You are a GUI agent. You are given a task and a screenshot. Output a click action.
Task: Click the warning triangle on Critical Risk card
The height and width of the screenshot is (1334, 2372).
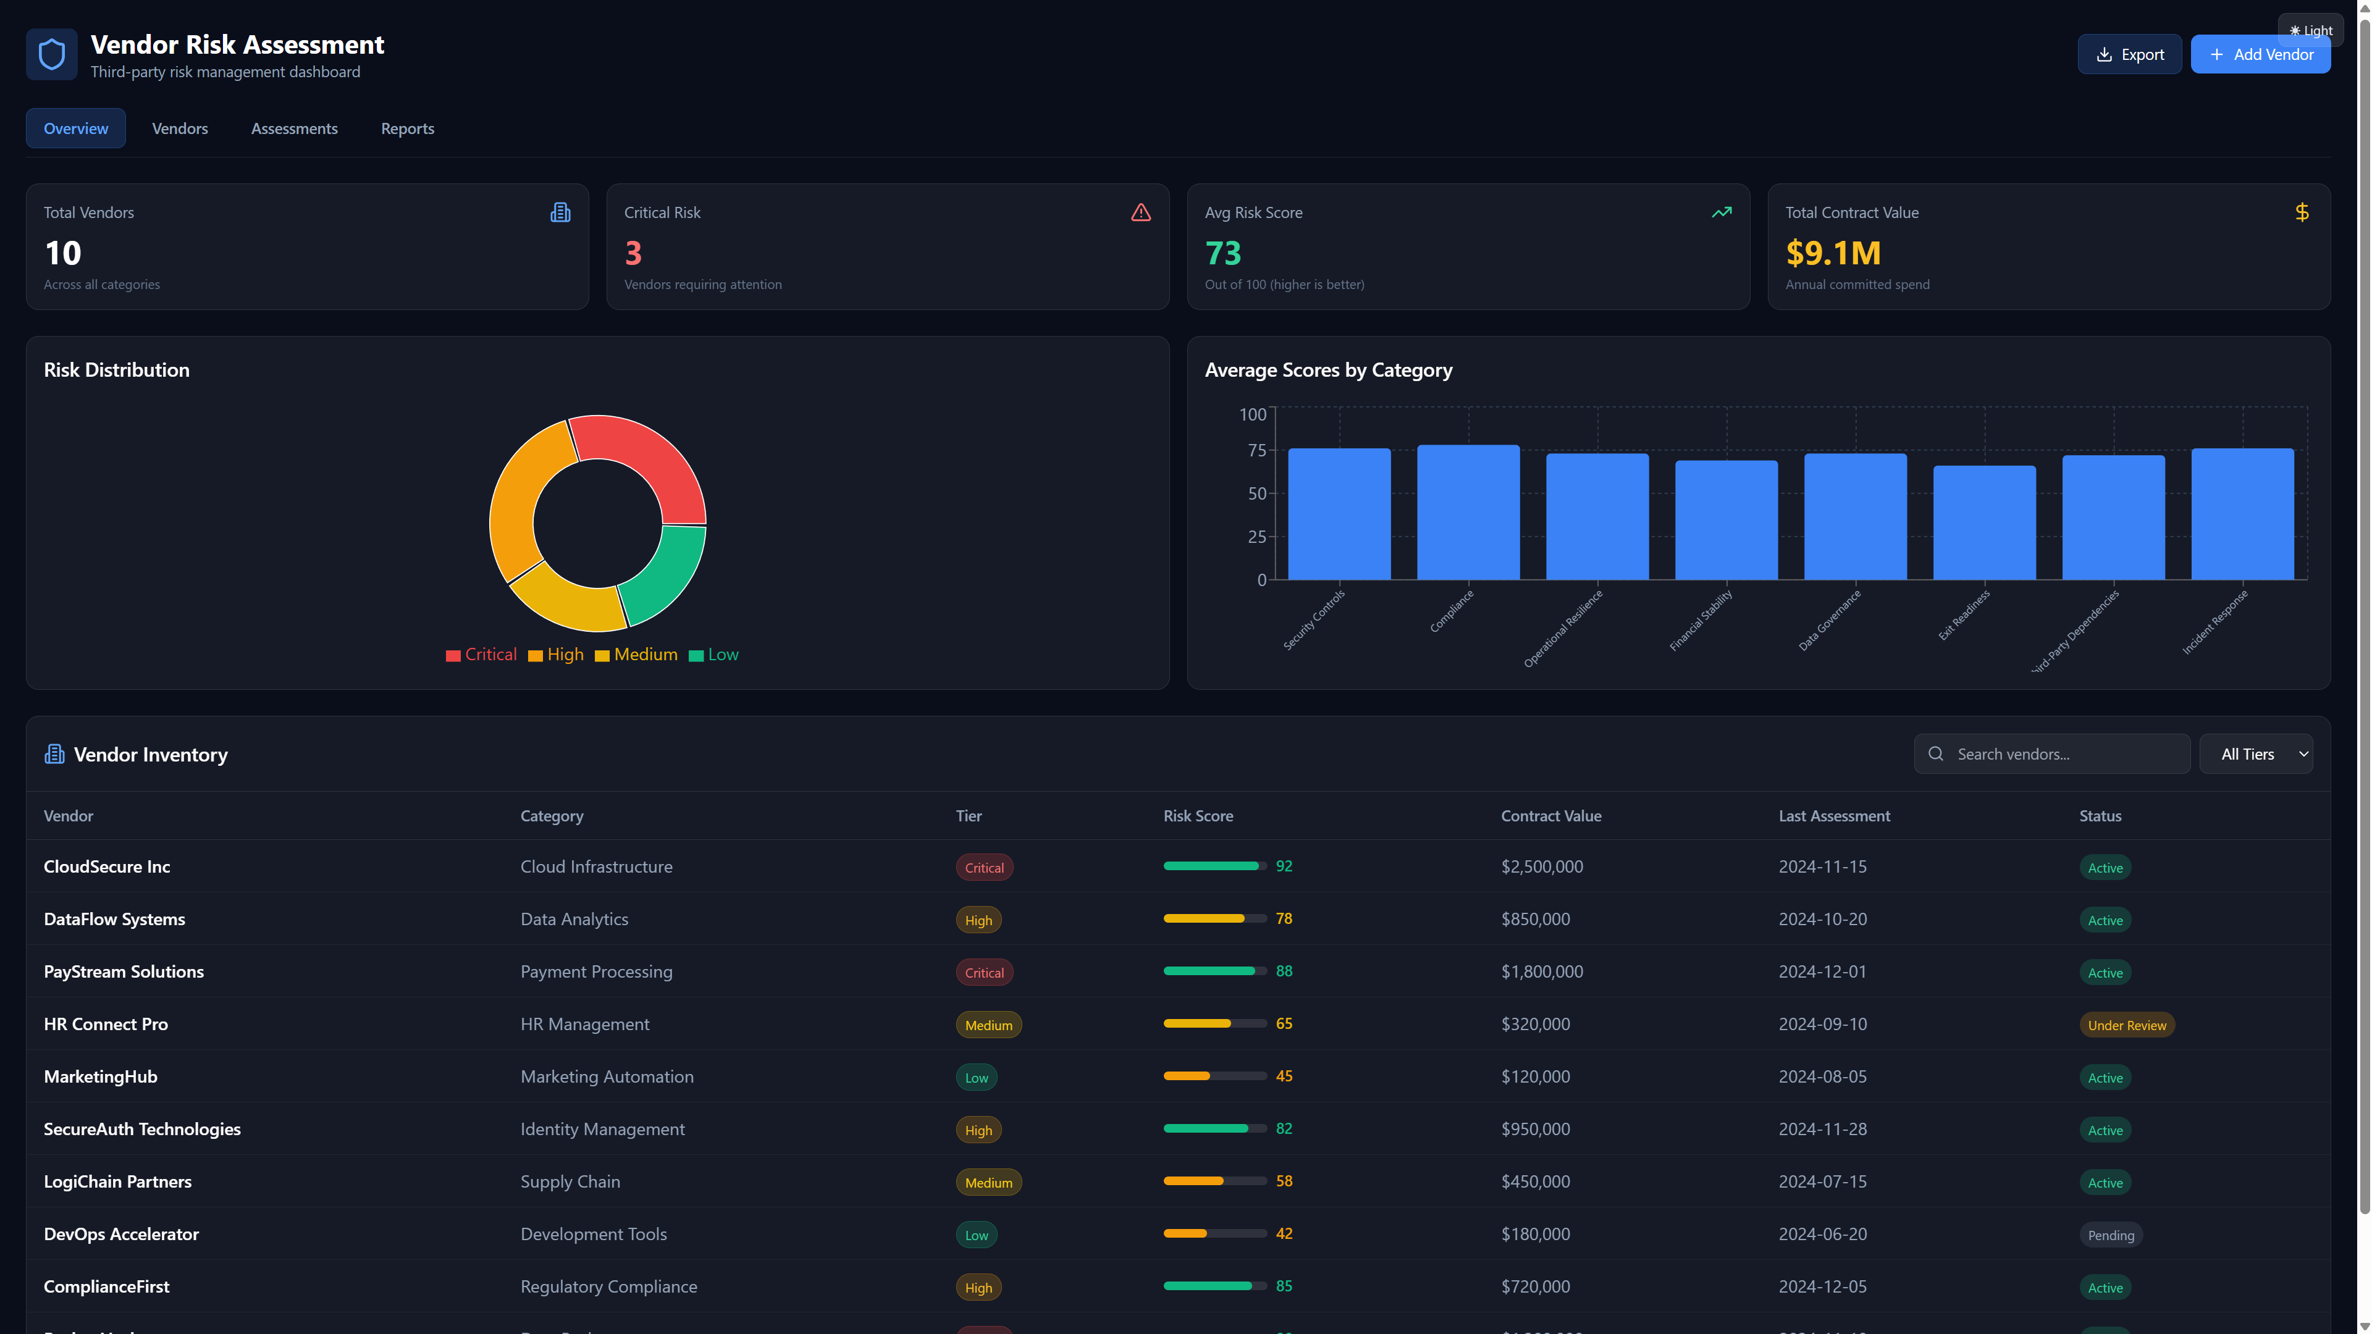coord(1141,212)
